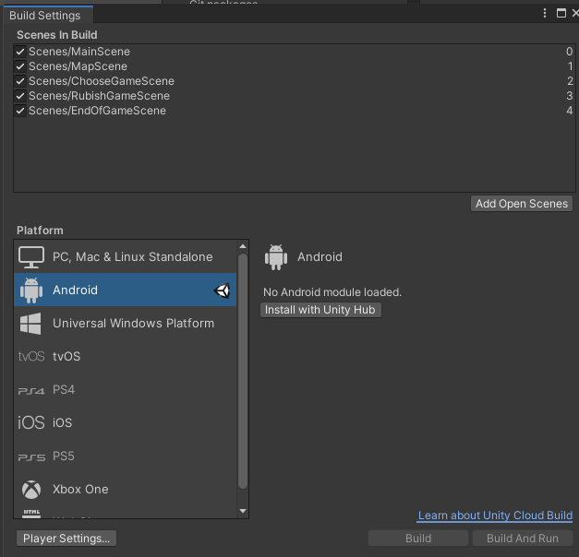
Task: Select Universal Windows Platform
Action: pyautogui.click(x=126, y=323)
